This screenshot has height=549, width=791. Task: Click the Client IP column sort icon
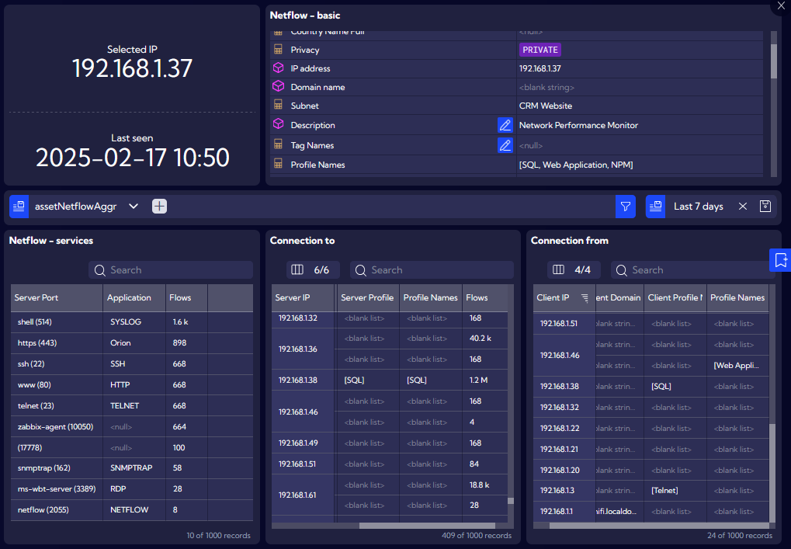[584, 298]
